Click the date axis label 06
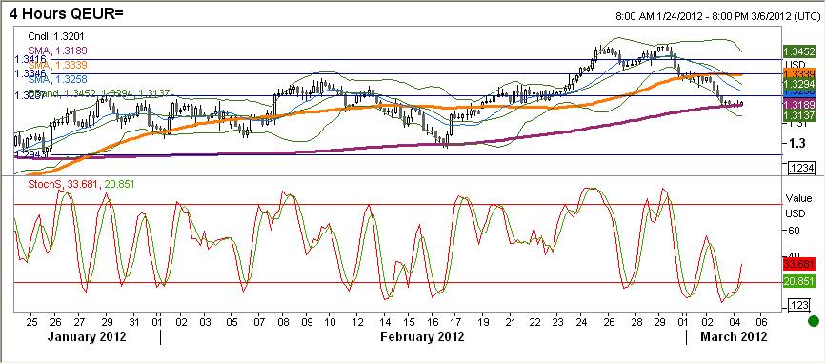Screen dimensions: 826x364 761,321
